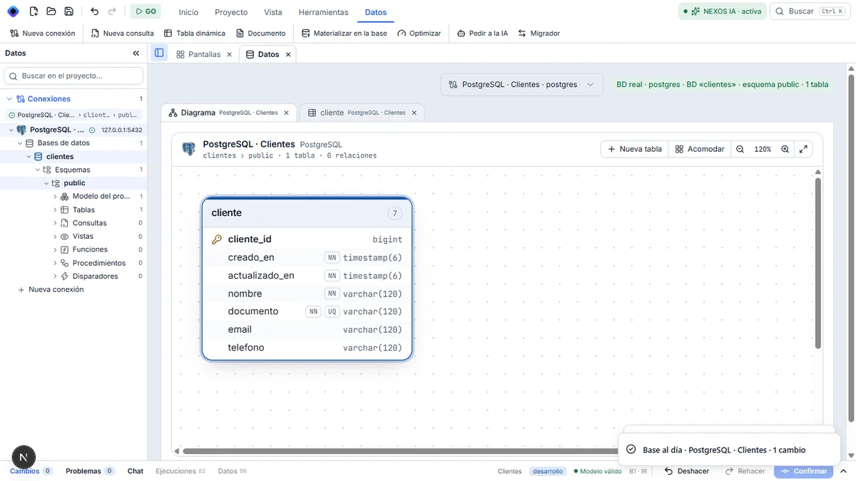Image resolution: width=856 pixels, height=481 pixels.
Task: Expand diagram to fullscreen
Action: (803, 149)
